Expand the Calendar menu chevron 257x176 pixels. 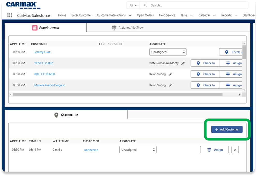click(x=214, y=15)
